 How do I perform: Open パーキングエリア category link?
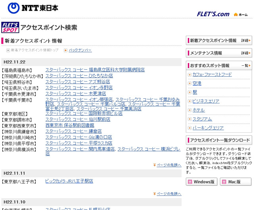coord(208,128)
